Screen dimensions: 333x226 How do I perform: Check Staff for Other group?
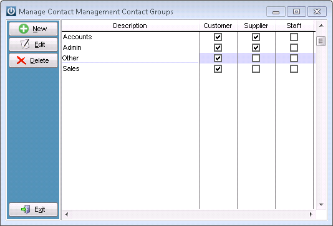294,59
